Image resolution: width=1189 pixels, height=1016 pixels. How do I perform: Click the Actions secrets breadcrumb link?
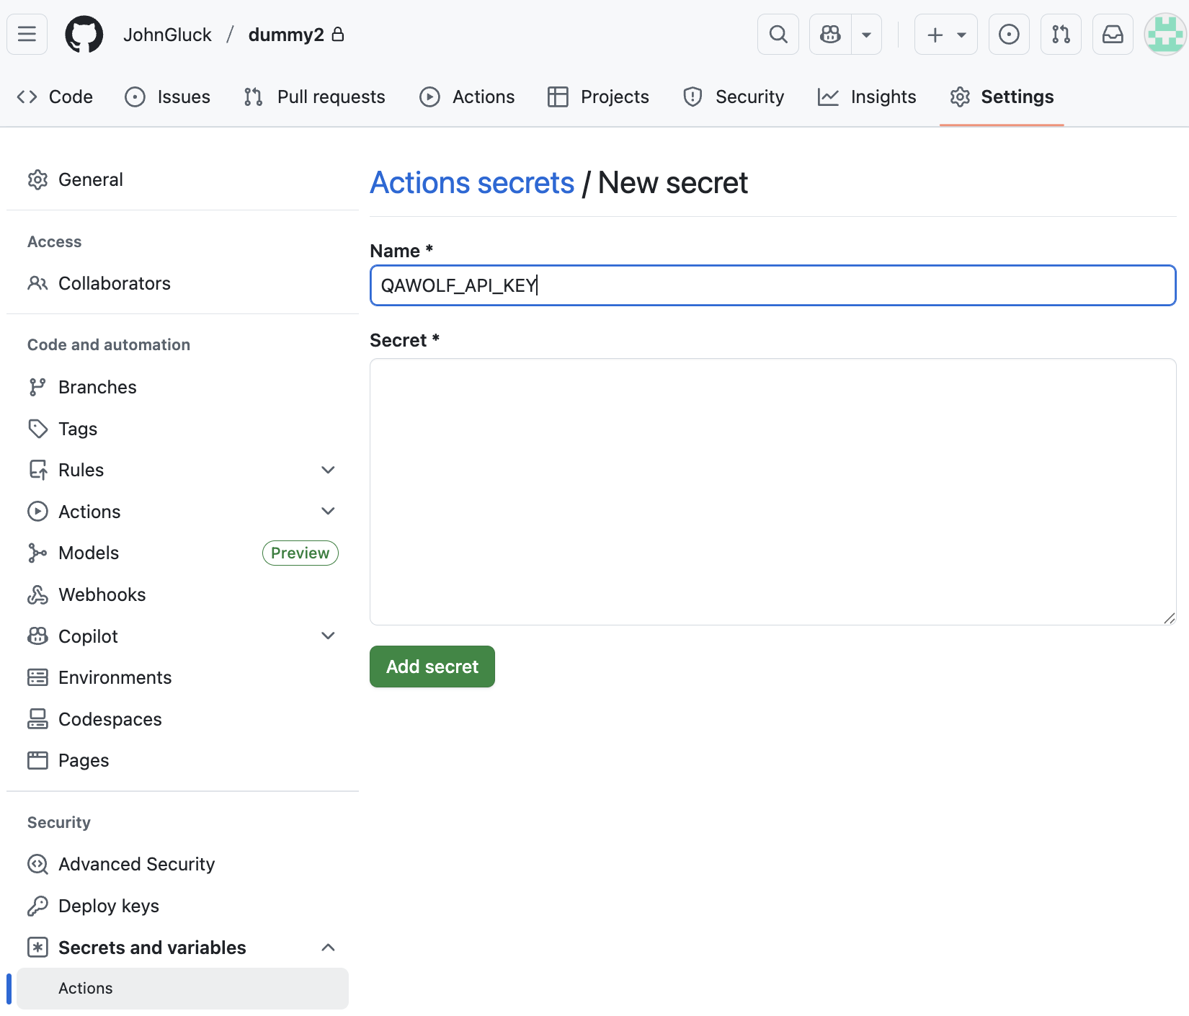(x=472, y=183)
